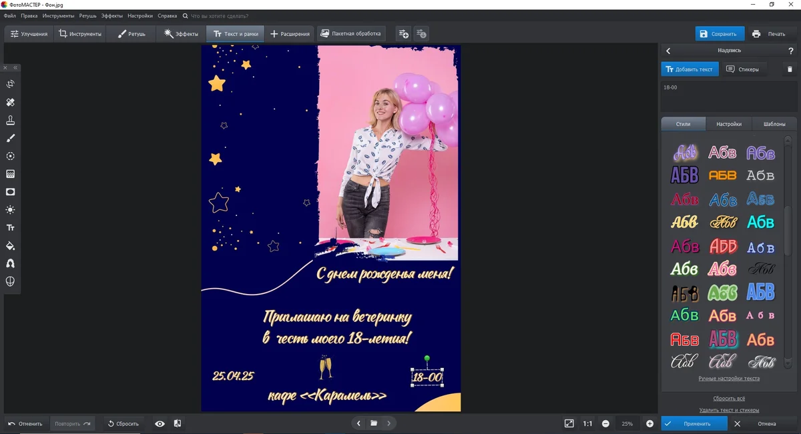The height and width of the screenshot is (434, 801).
Task: Click the text content field containing 18-00
Action: (x=728, y=97)
